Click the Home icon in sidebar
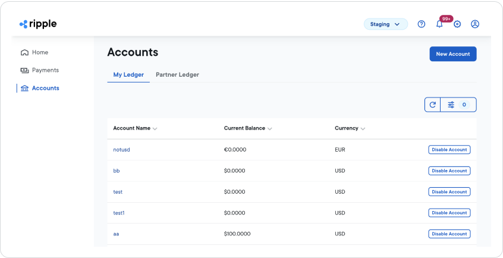Viewport: 503px width, 258px height. pyautogui.click(x=24, y=52)
